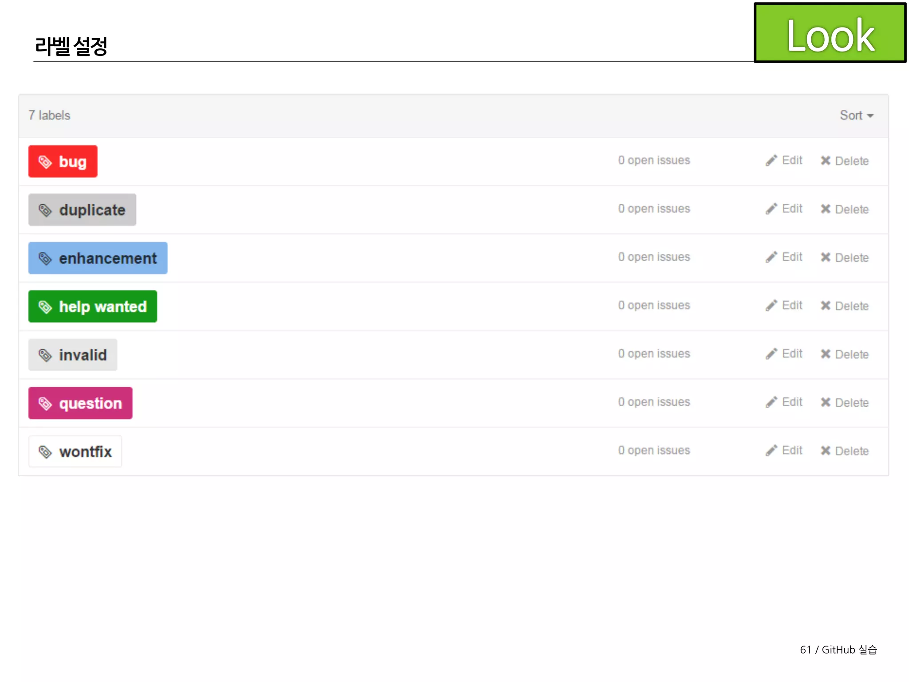Screen dimensions: 909x682
Task: Click Delete text for the bug label
Action: click(852, 161)
